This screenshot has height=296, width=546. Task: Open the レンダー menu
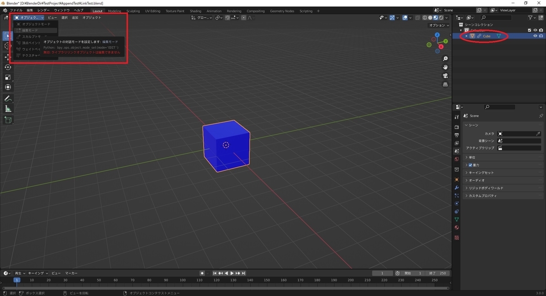[x=44, y=10]
